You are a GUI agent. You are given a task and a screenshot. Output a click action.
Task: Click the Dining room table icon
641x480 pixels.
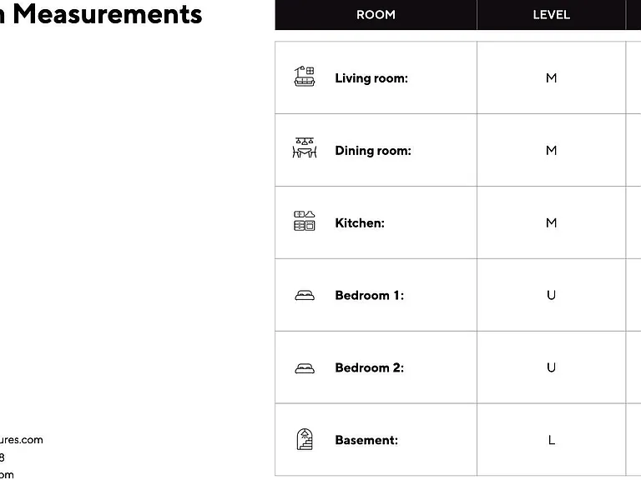(x=305, y=147)
